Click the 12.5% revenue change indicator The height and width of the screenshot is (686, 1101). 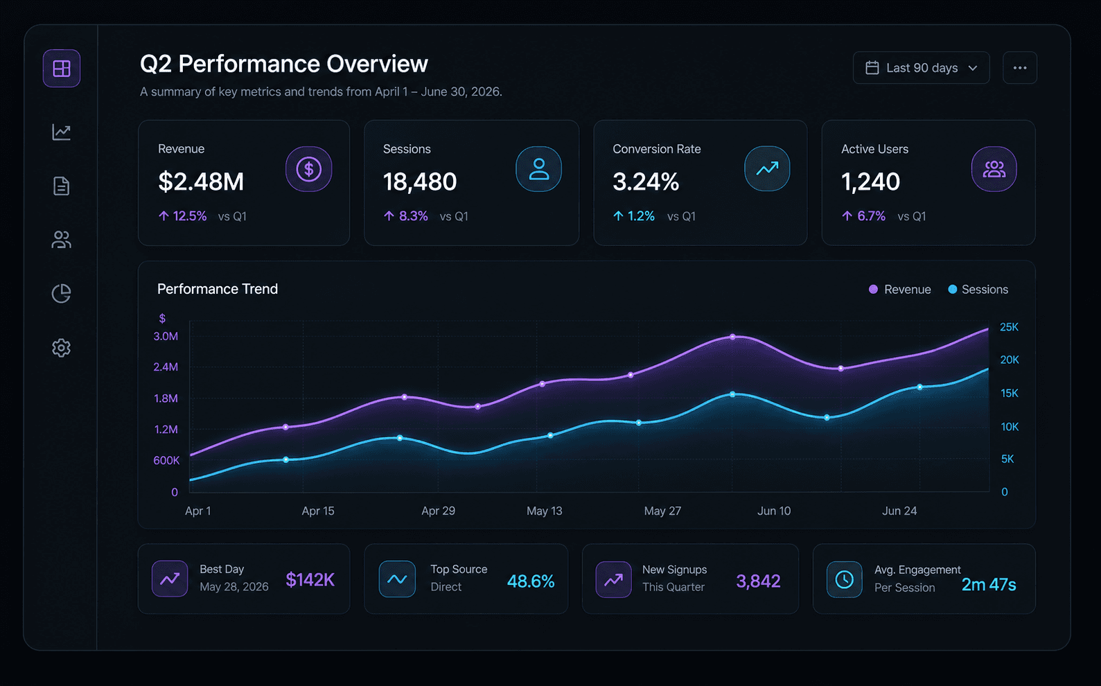[183, 216]
